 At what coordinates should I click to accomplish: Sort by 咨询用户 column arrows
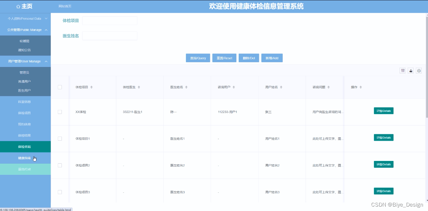(234, 87)
